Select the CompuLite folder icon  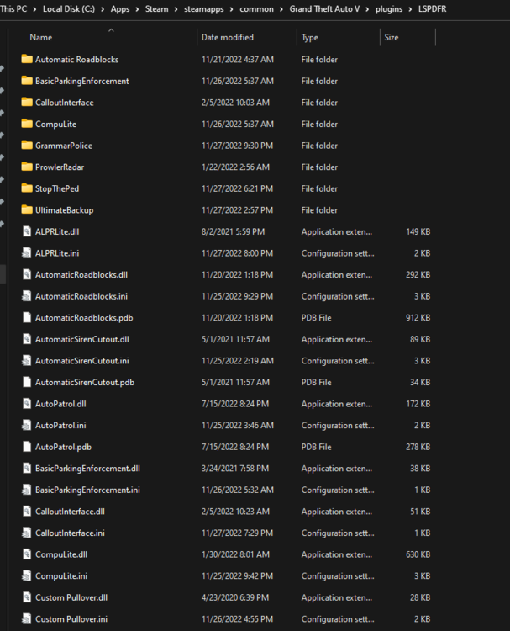click(x=27, y=124)
